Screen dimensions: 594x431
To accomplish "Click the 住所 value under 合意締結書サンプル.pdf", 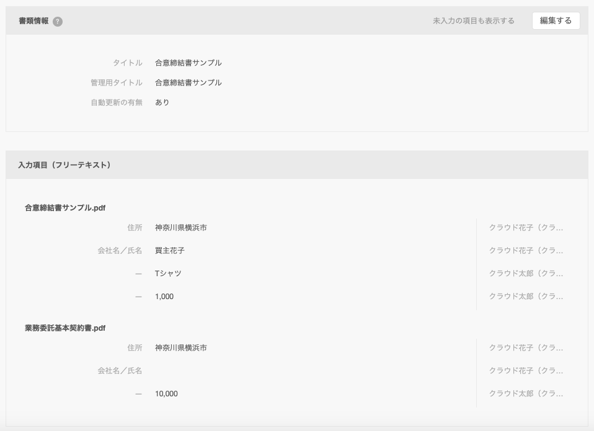I will (180, 228).
